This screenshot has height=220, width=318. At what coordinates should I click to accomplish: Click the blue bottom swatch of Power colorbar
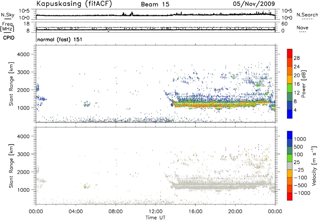[x=290, y=114]
